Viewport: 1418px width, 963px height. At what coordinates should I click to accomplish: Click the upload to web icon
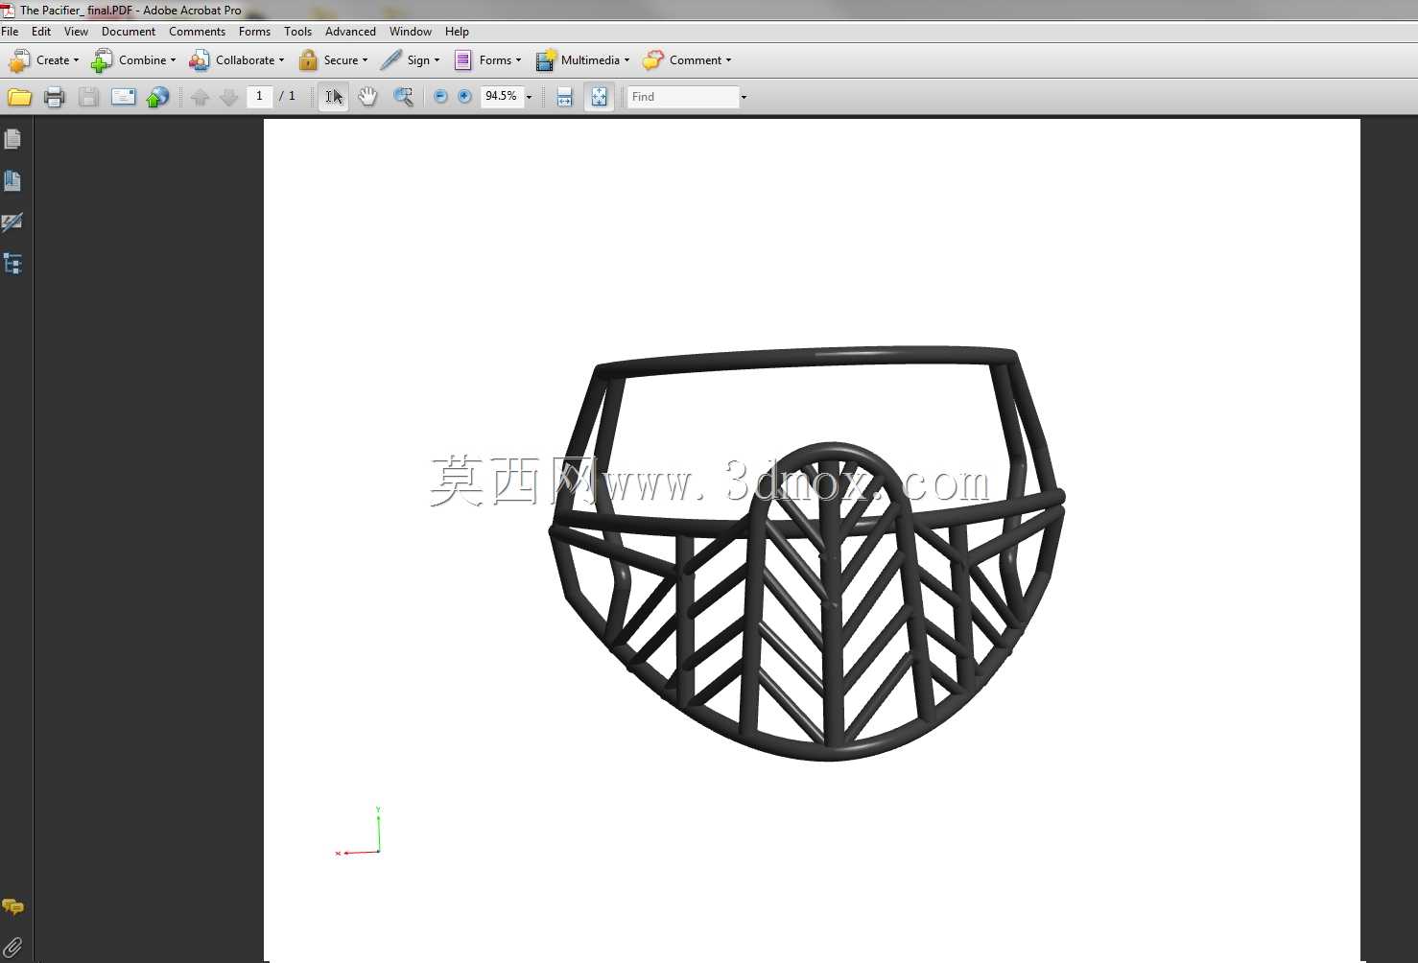tap(157, 97)
